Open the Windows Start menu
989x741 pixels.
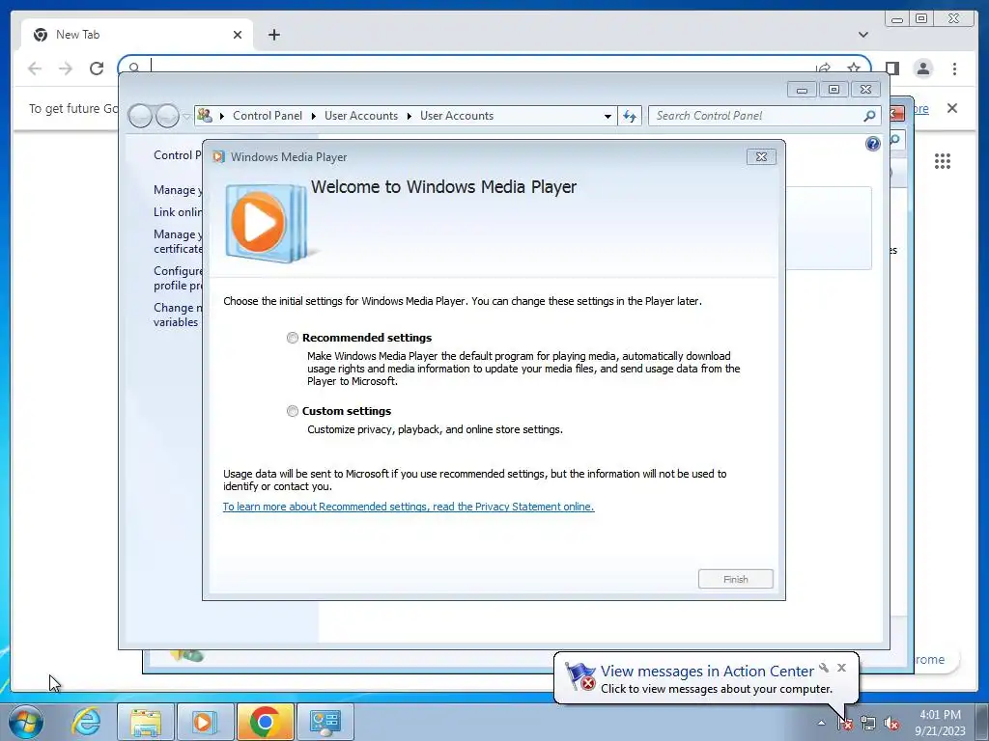[26, 722]
